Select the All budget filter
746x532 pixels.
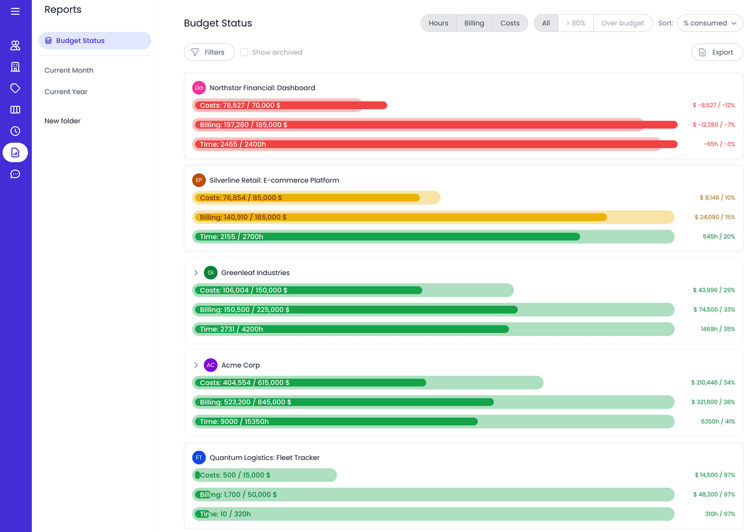pos(546,23)
